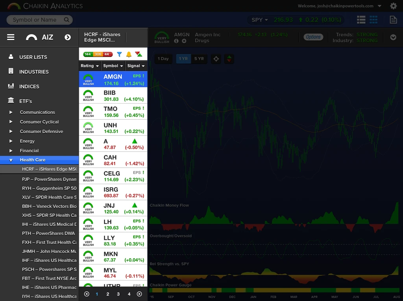Go to next page arrow in pagination
The width and height of the screenshot is (403, 301).
pyautogui.click(x=139, y=294)
